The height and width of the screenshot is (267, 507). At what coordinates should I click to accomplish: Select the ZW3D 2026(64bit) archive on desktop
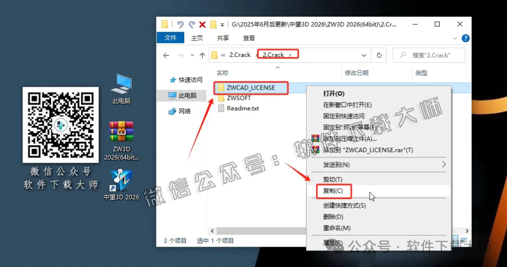click(x=121, y=141)
